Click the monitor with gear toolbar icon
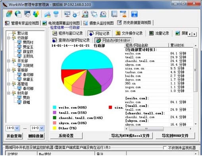This screenshot has width=202, height=156. tap(27, 14)
